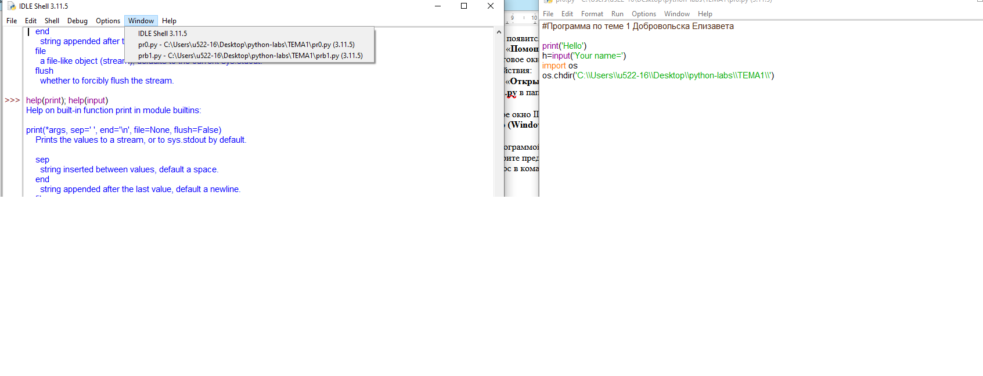This screenshot has height=376, width=983.
Task: Switch to prb1.py from the Window menu
Action: point(250,56)
